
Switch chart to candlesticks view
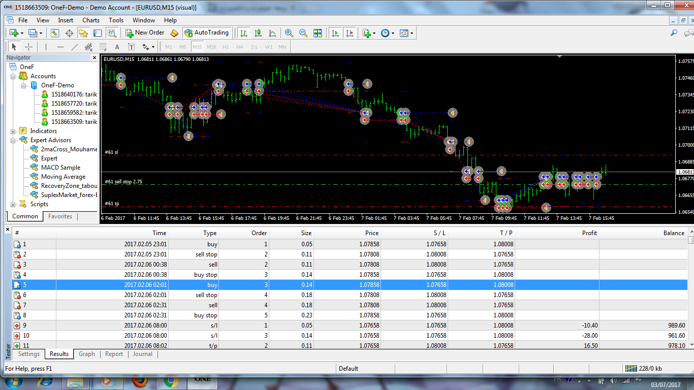(258, 33)
